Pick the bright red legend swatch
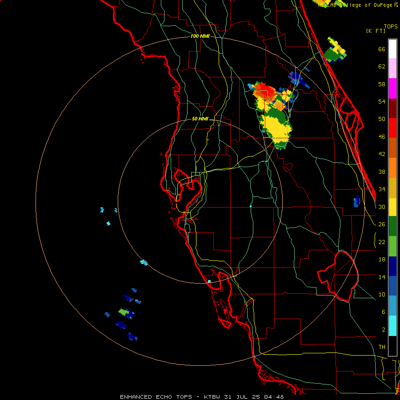Screen dimensions: 400x400 click(392, 128)
